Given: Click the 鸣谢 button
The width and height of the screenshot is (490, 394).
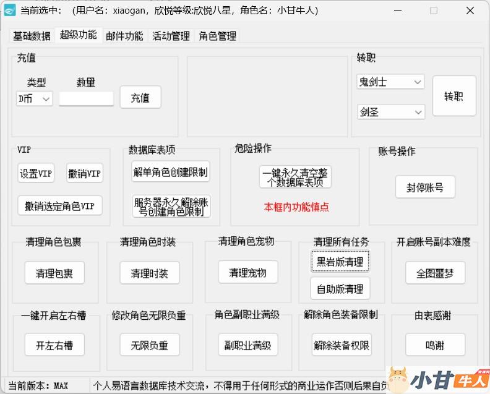Looking at the screenshot, I should click(x=435, y=345).
